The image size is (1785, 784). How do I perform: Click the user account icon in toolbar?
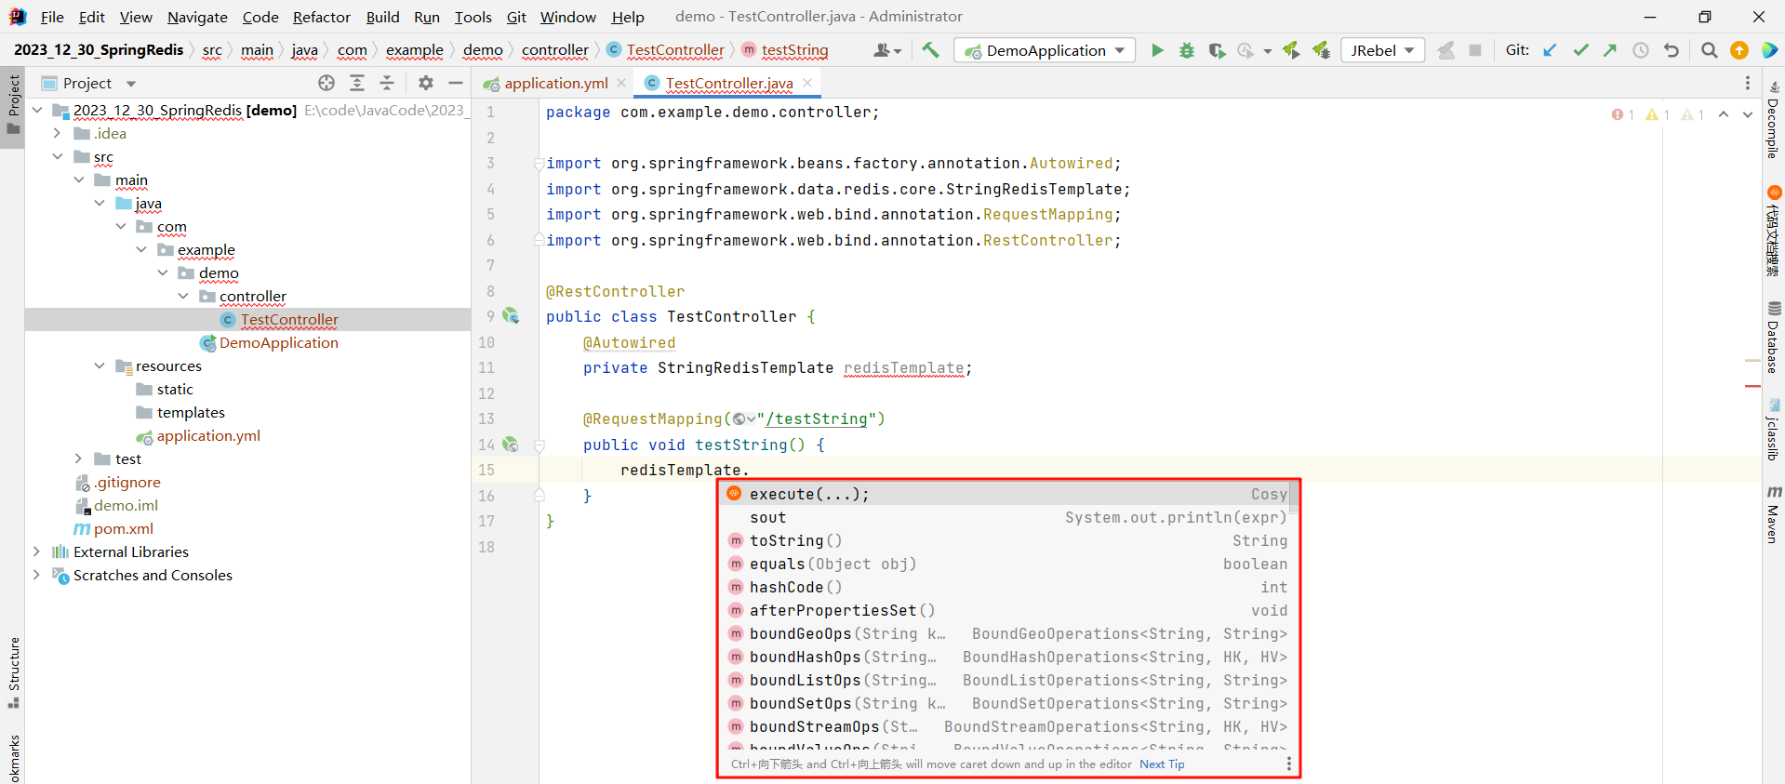pyautogui.click(x=887, y=50)
